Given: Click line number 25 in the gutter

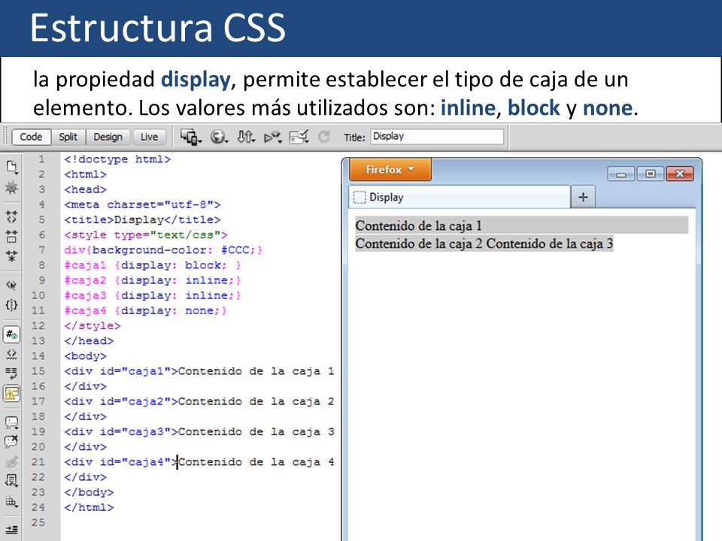Looking at the screenshot, I should click(x=38, y=523).
